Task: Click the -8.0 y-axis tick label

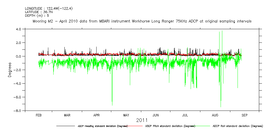Action: 18,111
